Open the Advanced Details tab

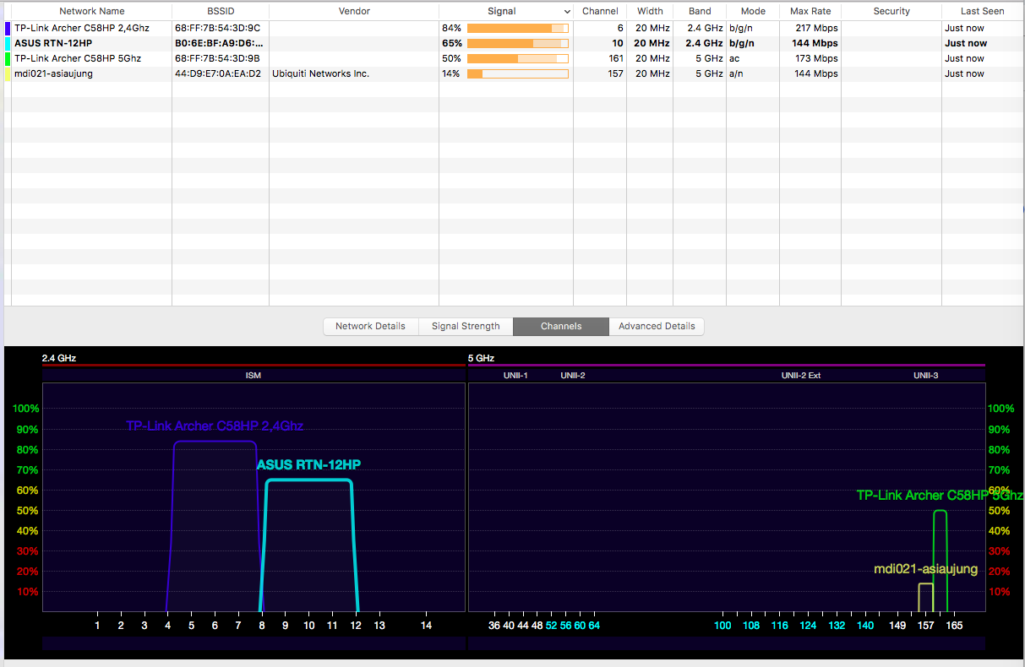point(657,326)
